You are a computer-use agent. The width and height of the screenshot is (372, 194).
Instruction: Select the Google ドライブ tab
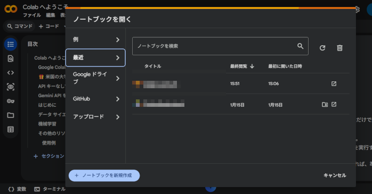point(95,78)
